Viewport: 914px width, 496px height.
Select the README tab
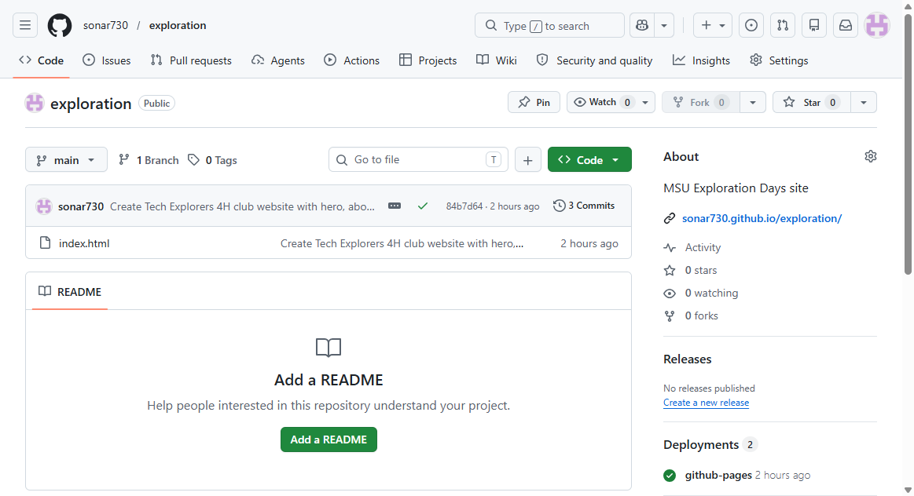(x=70, y=292)
